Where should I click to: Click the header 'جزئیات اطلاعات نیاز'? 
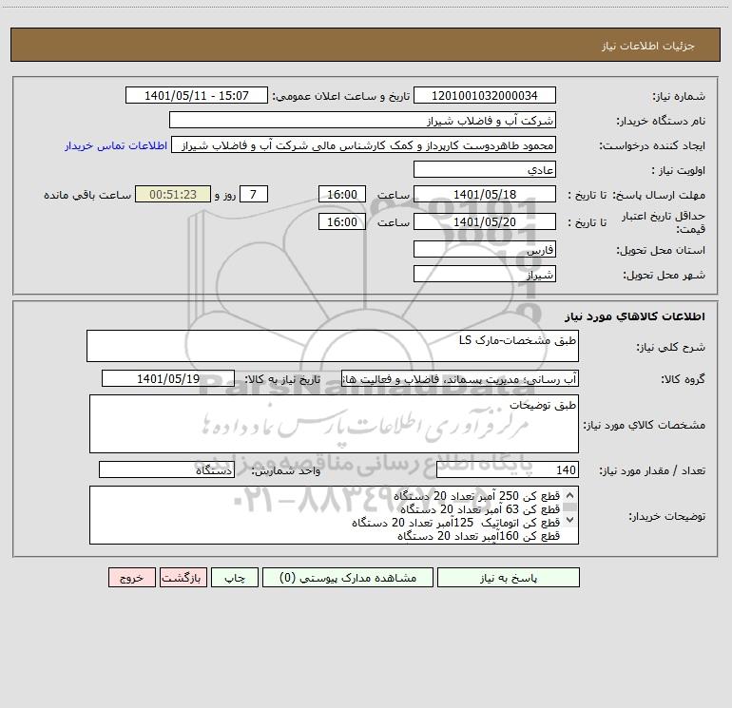pos(648,46)
